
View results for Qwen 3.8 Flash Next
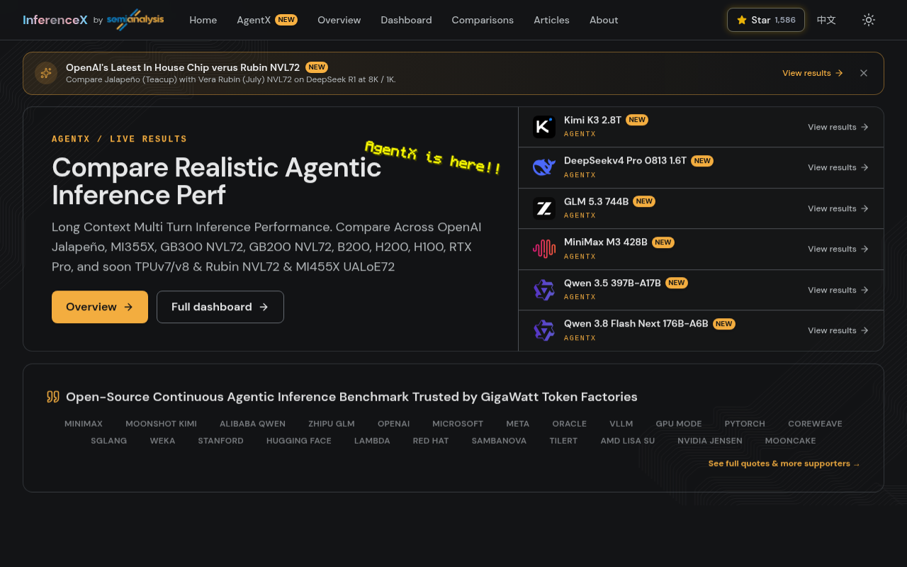coord(838,330)
